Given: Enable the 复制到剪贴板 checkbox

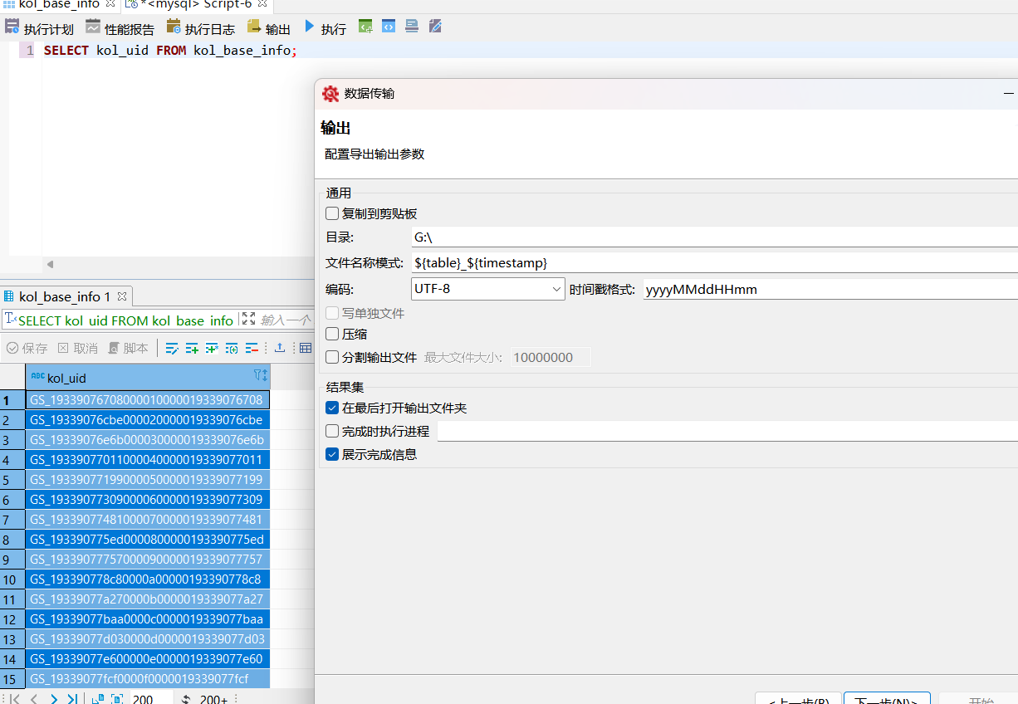Looking at the screenshot, I should [x=332, y=213].
